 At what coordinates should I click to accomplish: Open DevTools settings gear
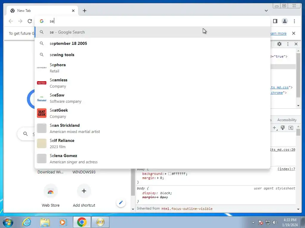pyautogui.click(x=279, y=44)
